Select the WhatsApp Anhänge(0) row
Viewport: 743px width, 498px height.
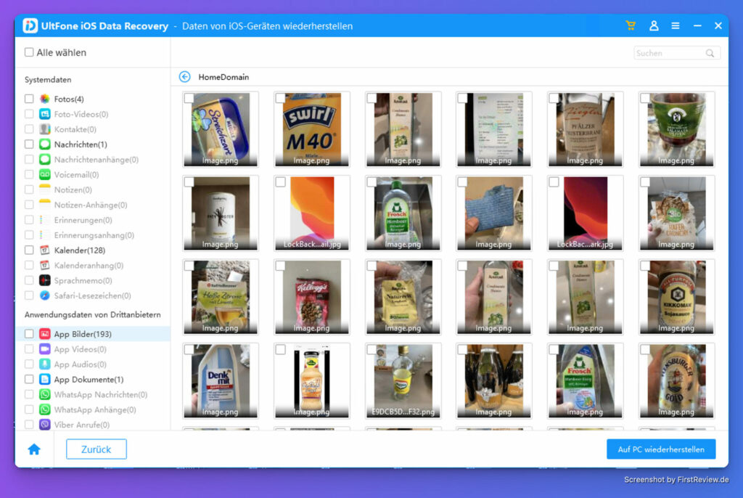coord(93,409)
